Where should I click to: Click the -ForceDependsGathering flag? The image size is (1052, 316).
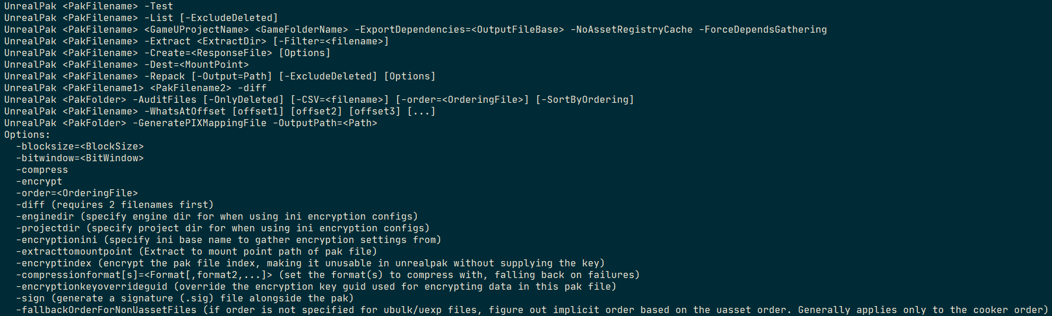tap(762, 30)
